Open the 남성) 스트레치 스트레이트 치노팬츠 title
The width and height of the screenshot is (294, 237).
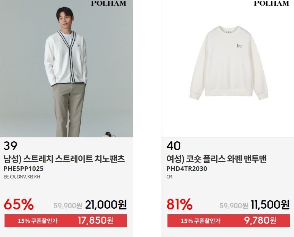coord(64,159)
